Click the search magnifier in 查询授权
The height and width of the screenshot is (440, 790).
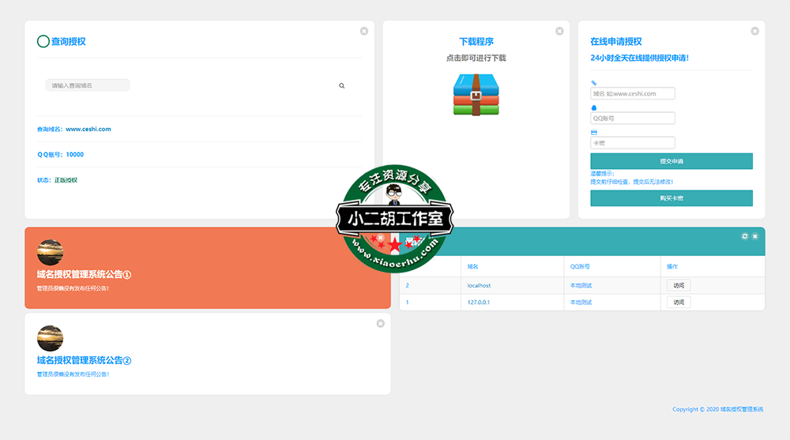click(x=342, y=85)
